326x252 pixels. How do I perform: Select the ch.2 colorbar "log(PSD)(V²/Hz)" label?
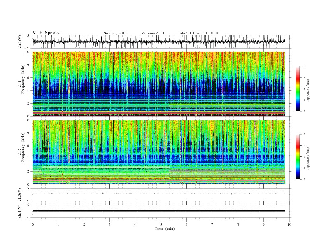click(x=308, y=158)
